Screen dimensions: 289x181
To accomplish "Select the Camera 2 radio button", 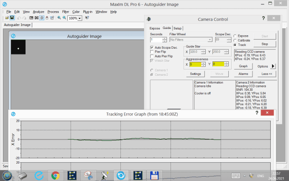I will click(152, 75).
